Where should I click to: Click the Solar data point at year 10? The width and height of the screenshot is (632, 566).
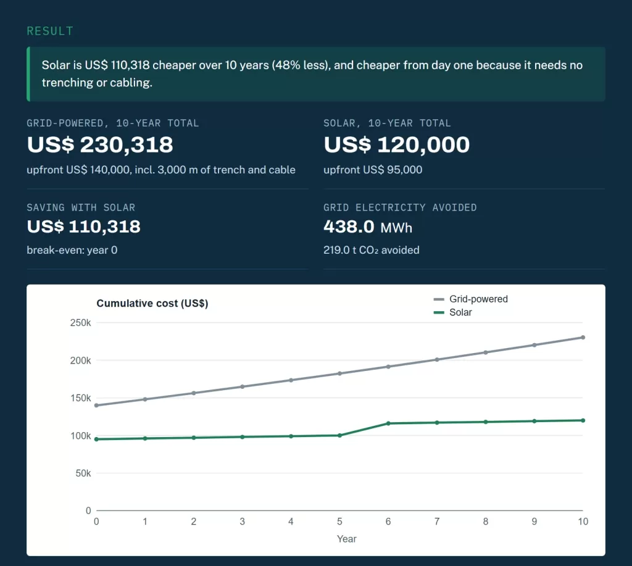583,420
